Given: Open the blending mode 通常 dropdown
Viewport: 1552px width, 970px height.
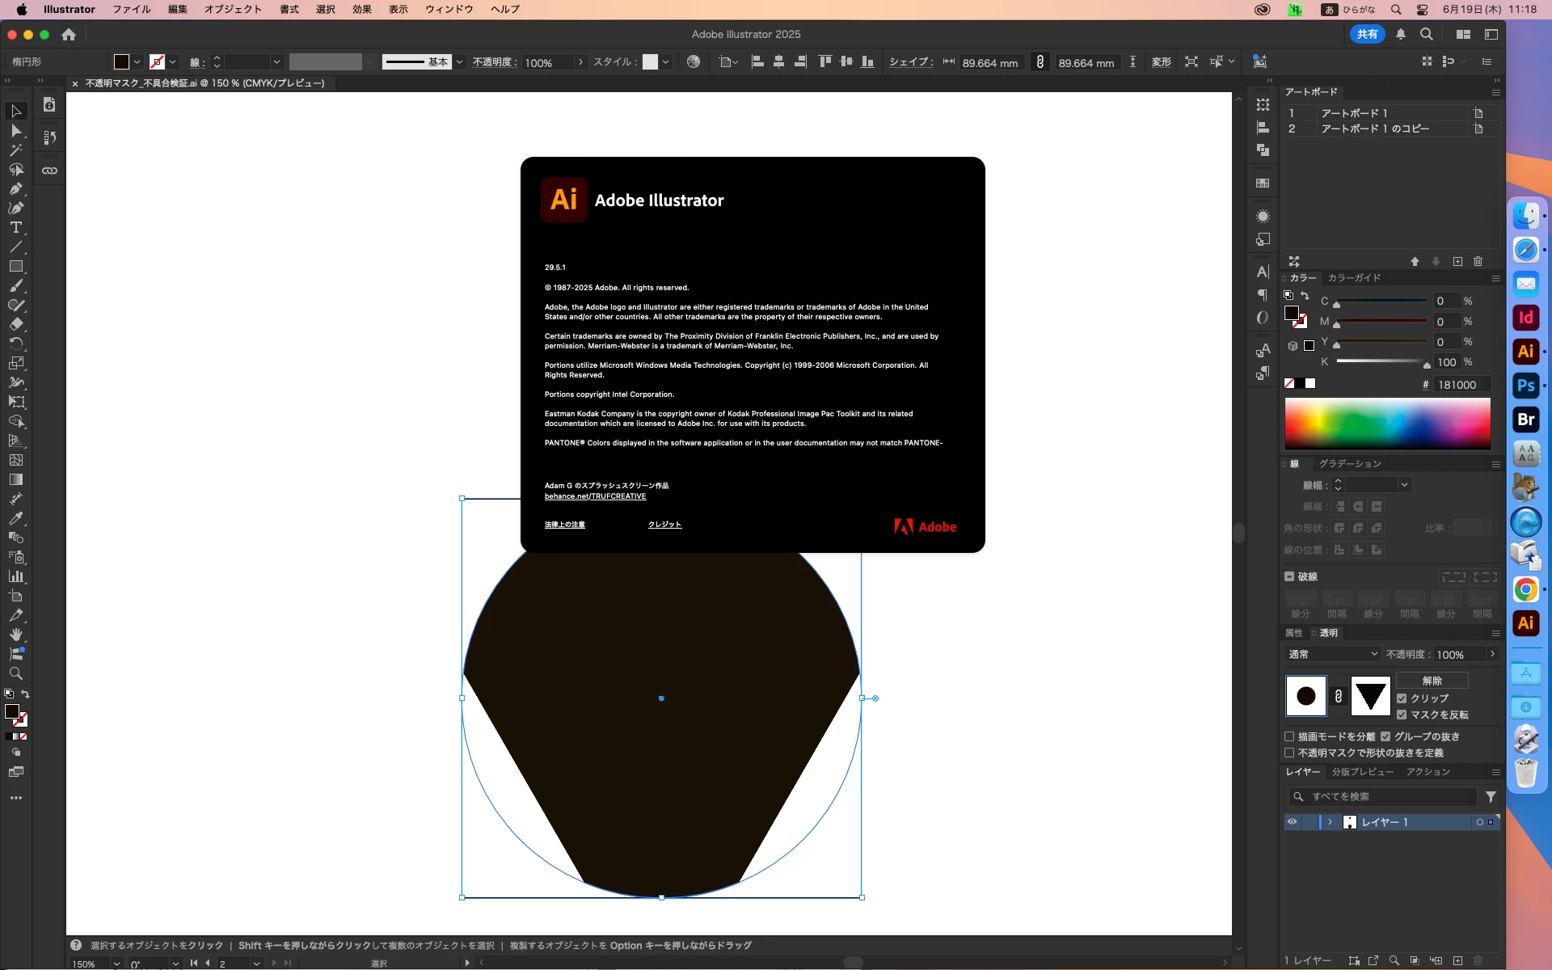Looking at the screenshot, I should pyautogui.click(x=1332, y=654).
